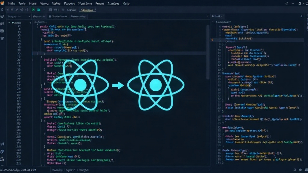Click the first gray toolbar icon right of the back arrow
Screen dimensions: 308x173
(8, 10)
